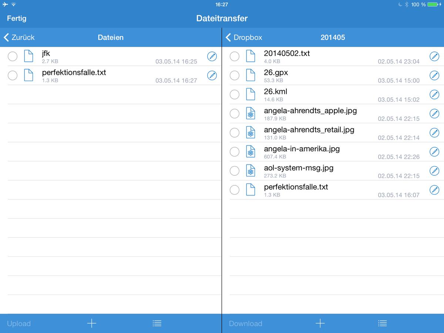Screen dimensions: 444x333
Task: Tap the 201405 folder title
Action: point(333,37)
